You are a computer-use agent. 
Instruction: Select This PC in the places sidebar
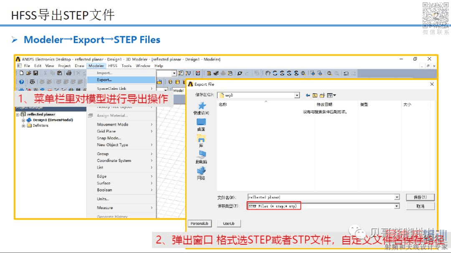(x=201, y=157)
